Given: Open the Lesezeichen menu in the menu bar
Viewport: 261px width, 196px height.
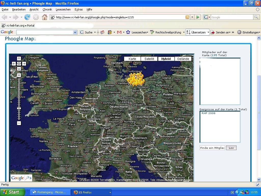Looking at the screenshot, I should (63, 9).
